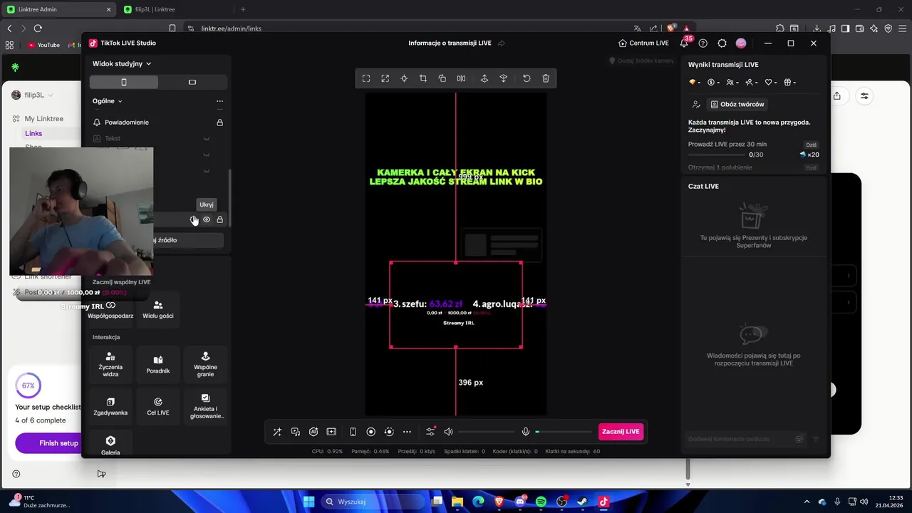
Task: Open the Ankieta i głosowanie tile
Action: click(x=205, y=406)
